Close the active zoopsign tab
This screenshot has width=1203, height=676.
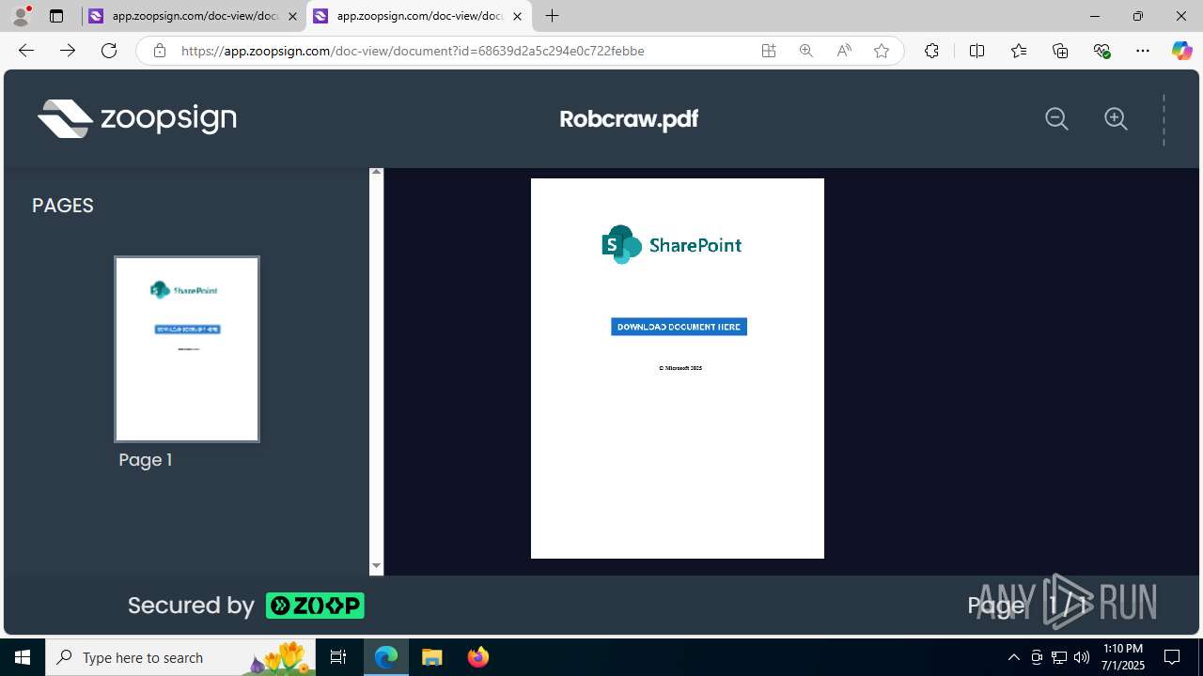tap(517, 16)
